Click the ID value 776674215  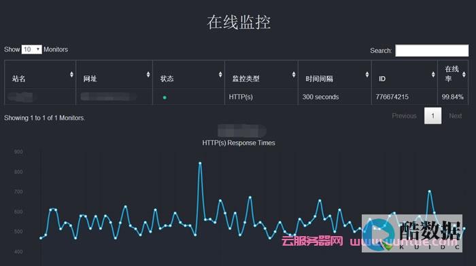[392, 97]
